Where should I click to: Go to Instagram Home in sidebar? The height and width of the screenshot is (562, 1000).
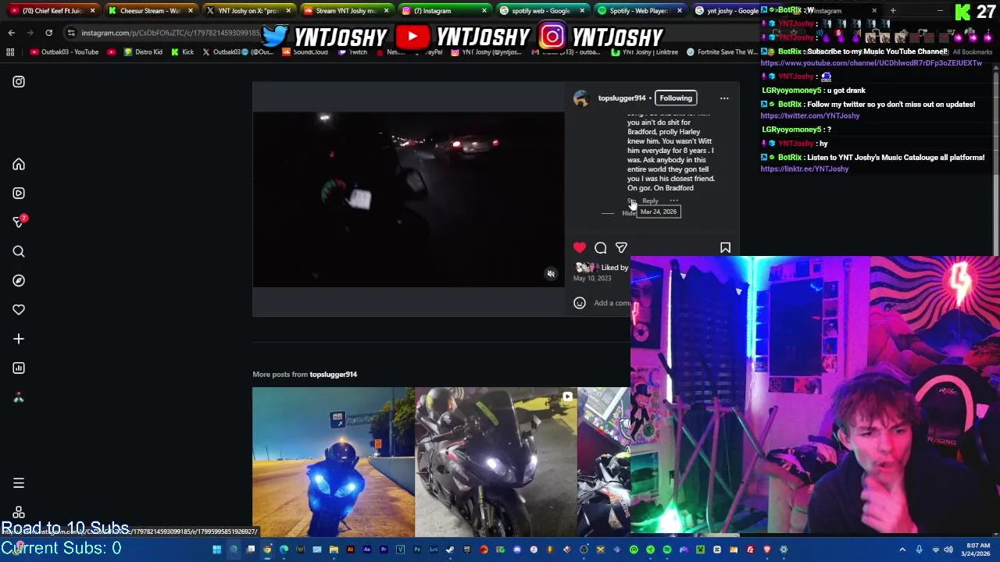pos(19,165)
